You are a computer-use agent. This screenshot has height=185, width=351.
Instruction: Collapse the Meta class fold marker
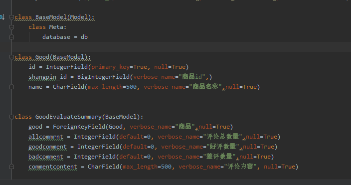(11, 27)
